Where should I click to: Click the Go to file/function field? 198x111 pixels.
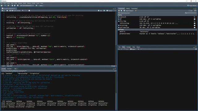[27, 6]
